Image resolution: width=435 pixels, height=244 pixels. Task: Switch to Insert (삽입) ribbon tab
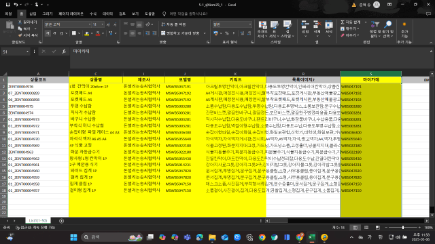(33, 14)
